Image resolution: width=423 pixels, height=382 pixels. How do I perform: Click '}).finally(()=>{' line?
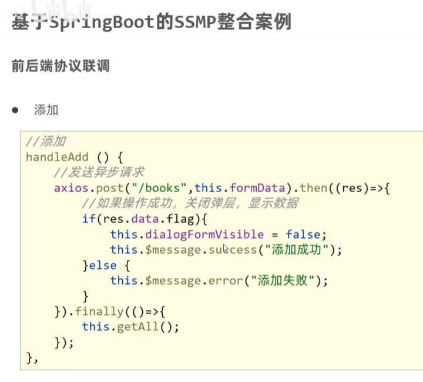coord(110,311)
